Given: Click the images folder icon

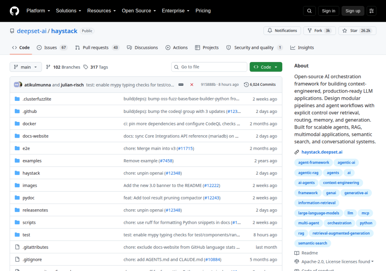Looking at the screenshot, I should click(17, 185).
